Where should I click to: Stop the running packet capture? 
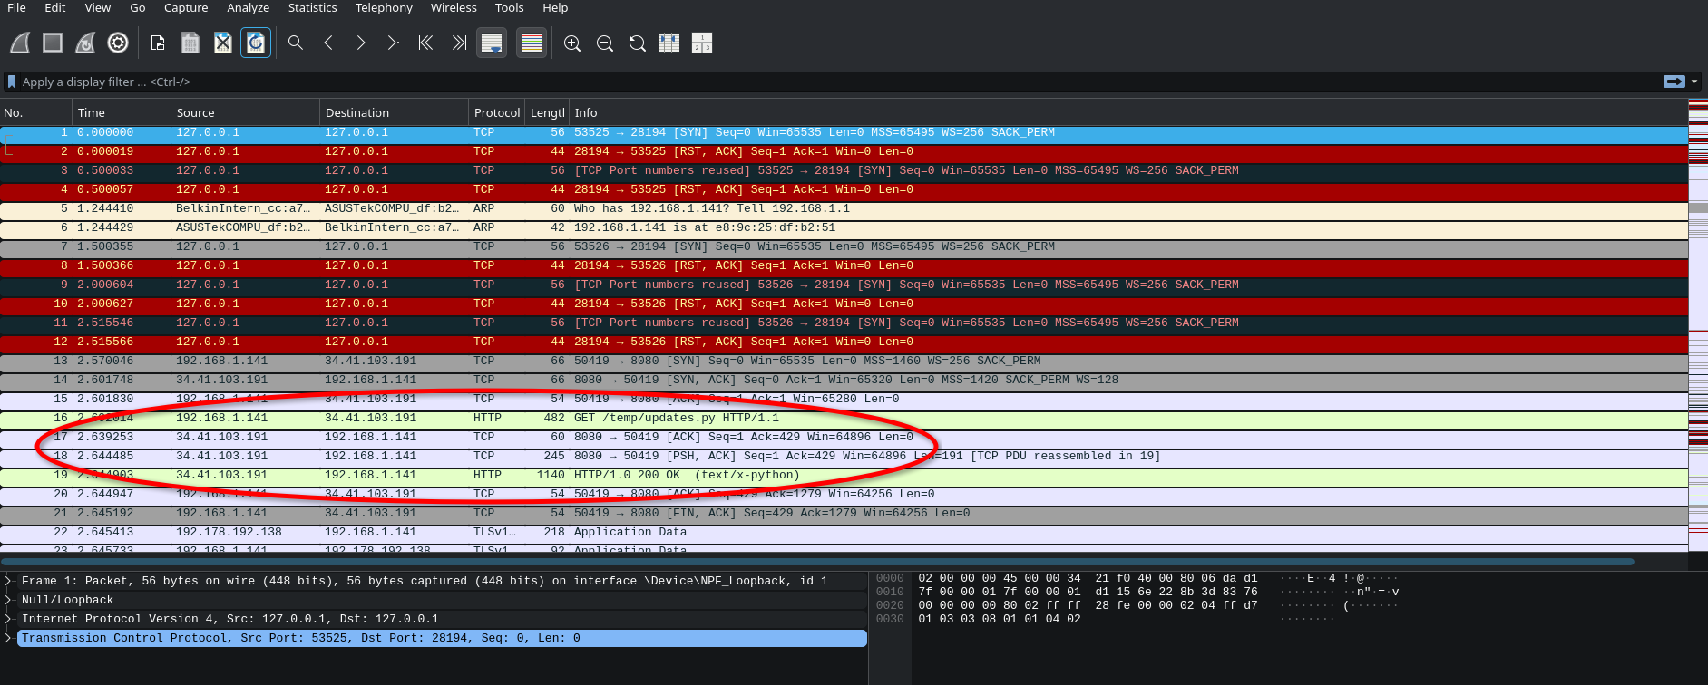click(53, 43)
